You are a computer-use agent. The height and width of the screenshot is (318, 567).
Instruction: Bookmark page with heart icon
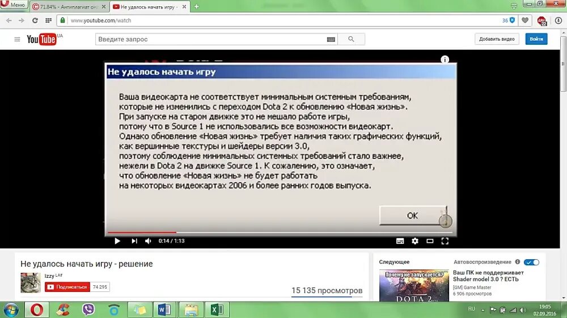click(525, 20)
